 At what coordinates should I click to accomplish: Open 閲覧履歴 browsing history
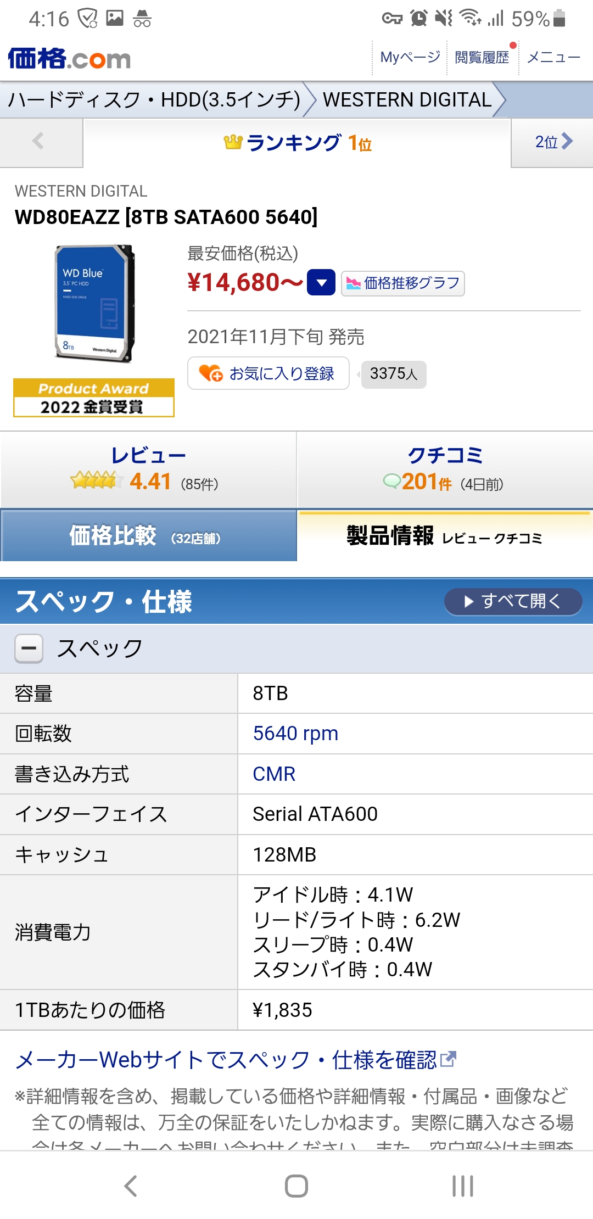coord(482,57)
